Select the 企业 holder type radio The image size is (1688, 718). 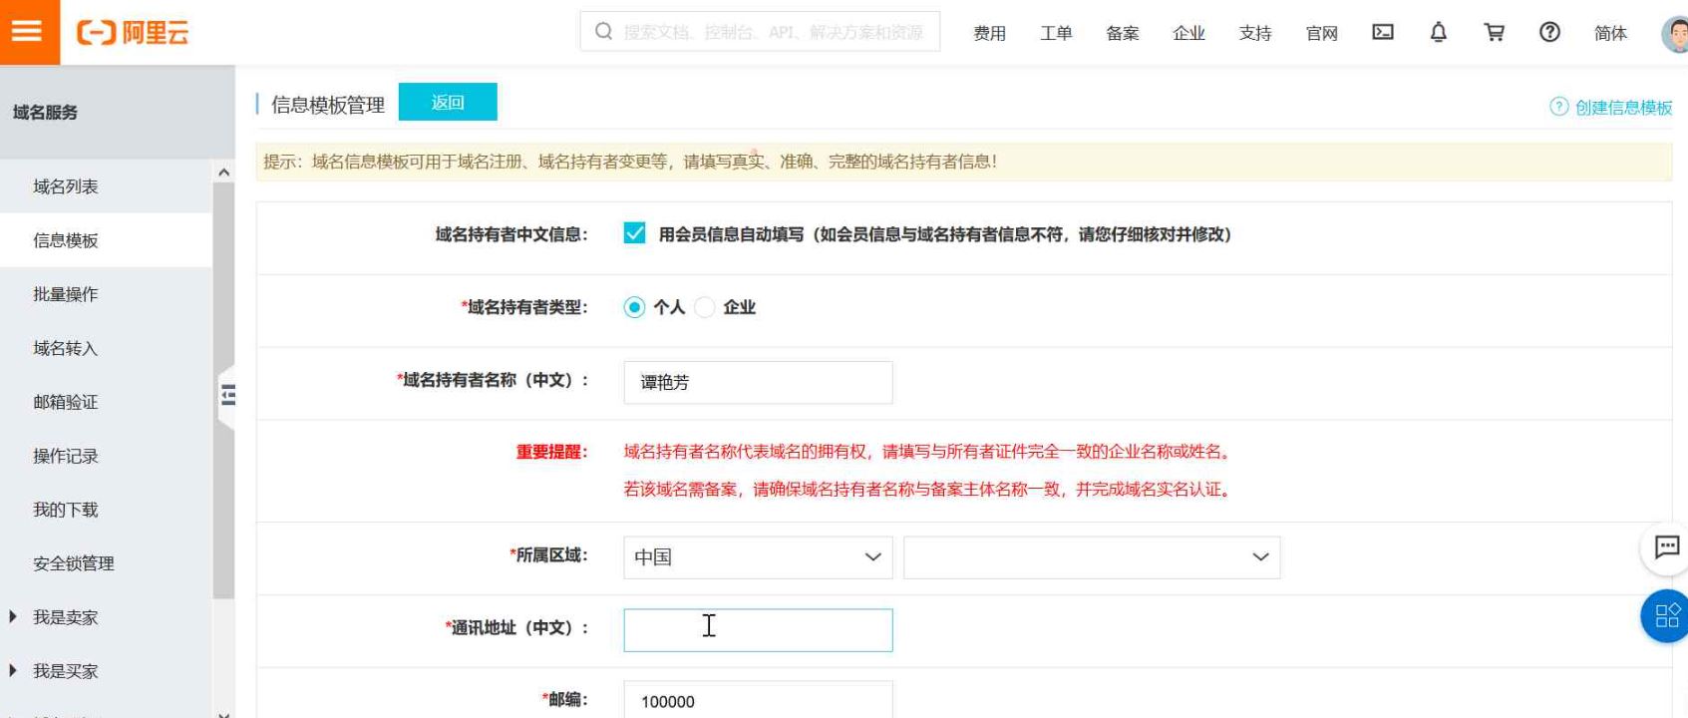(705, 307)
